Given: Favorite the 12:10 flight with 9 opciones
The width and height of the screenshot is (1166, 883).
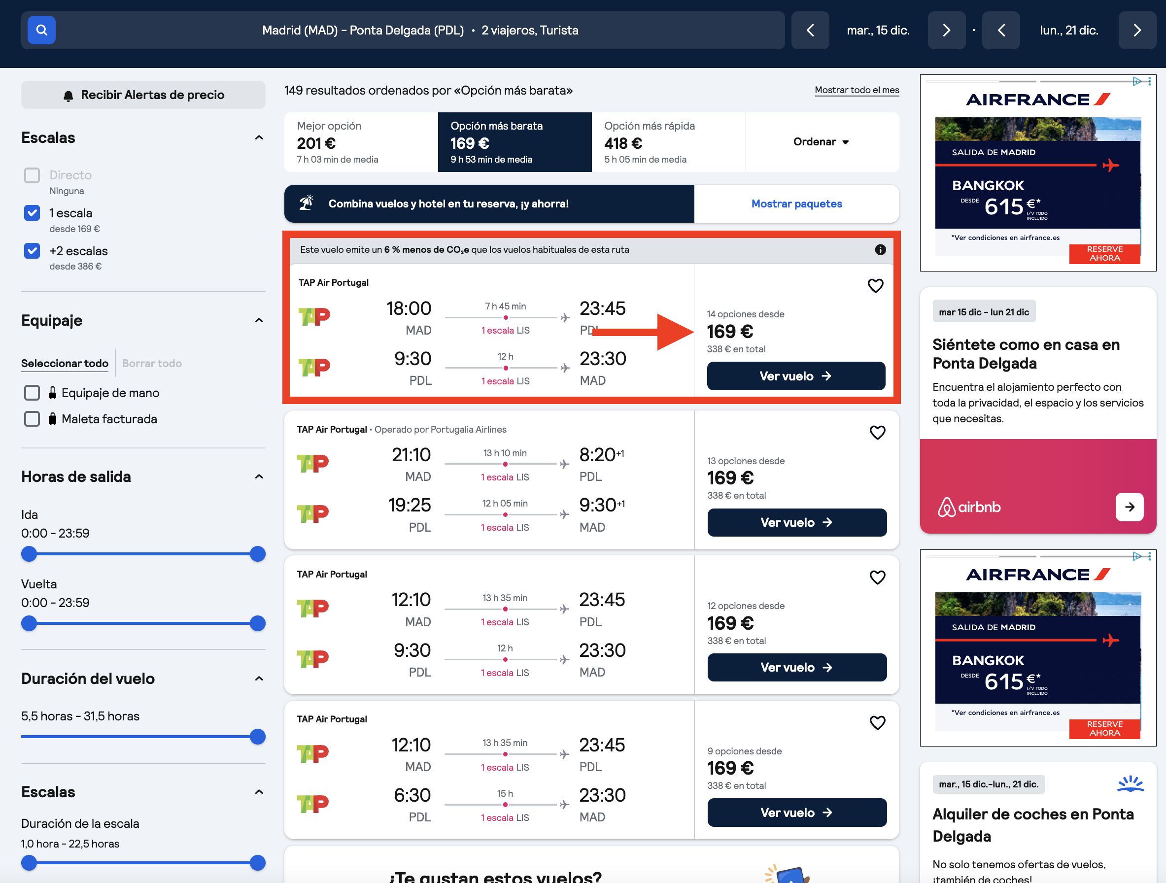Looking at the screenshot, I should tap(877, 722).
